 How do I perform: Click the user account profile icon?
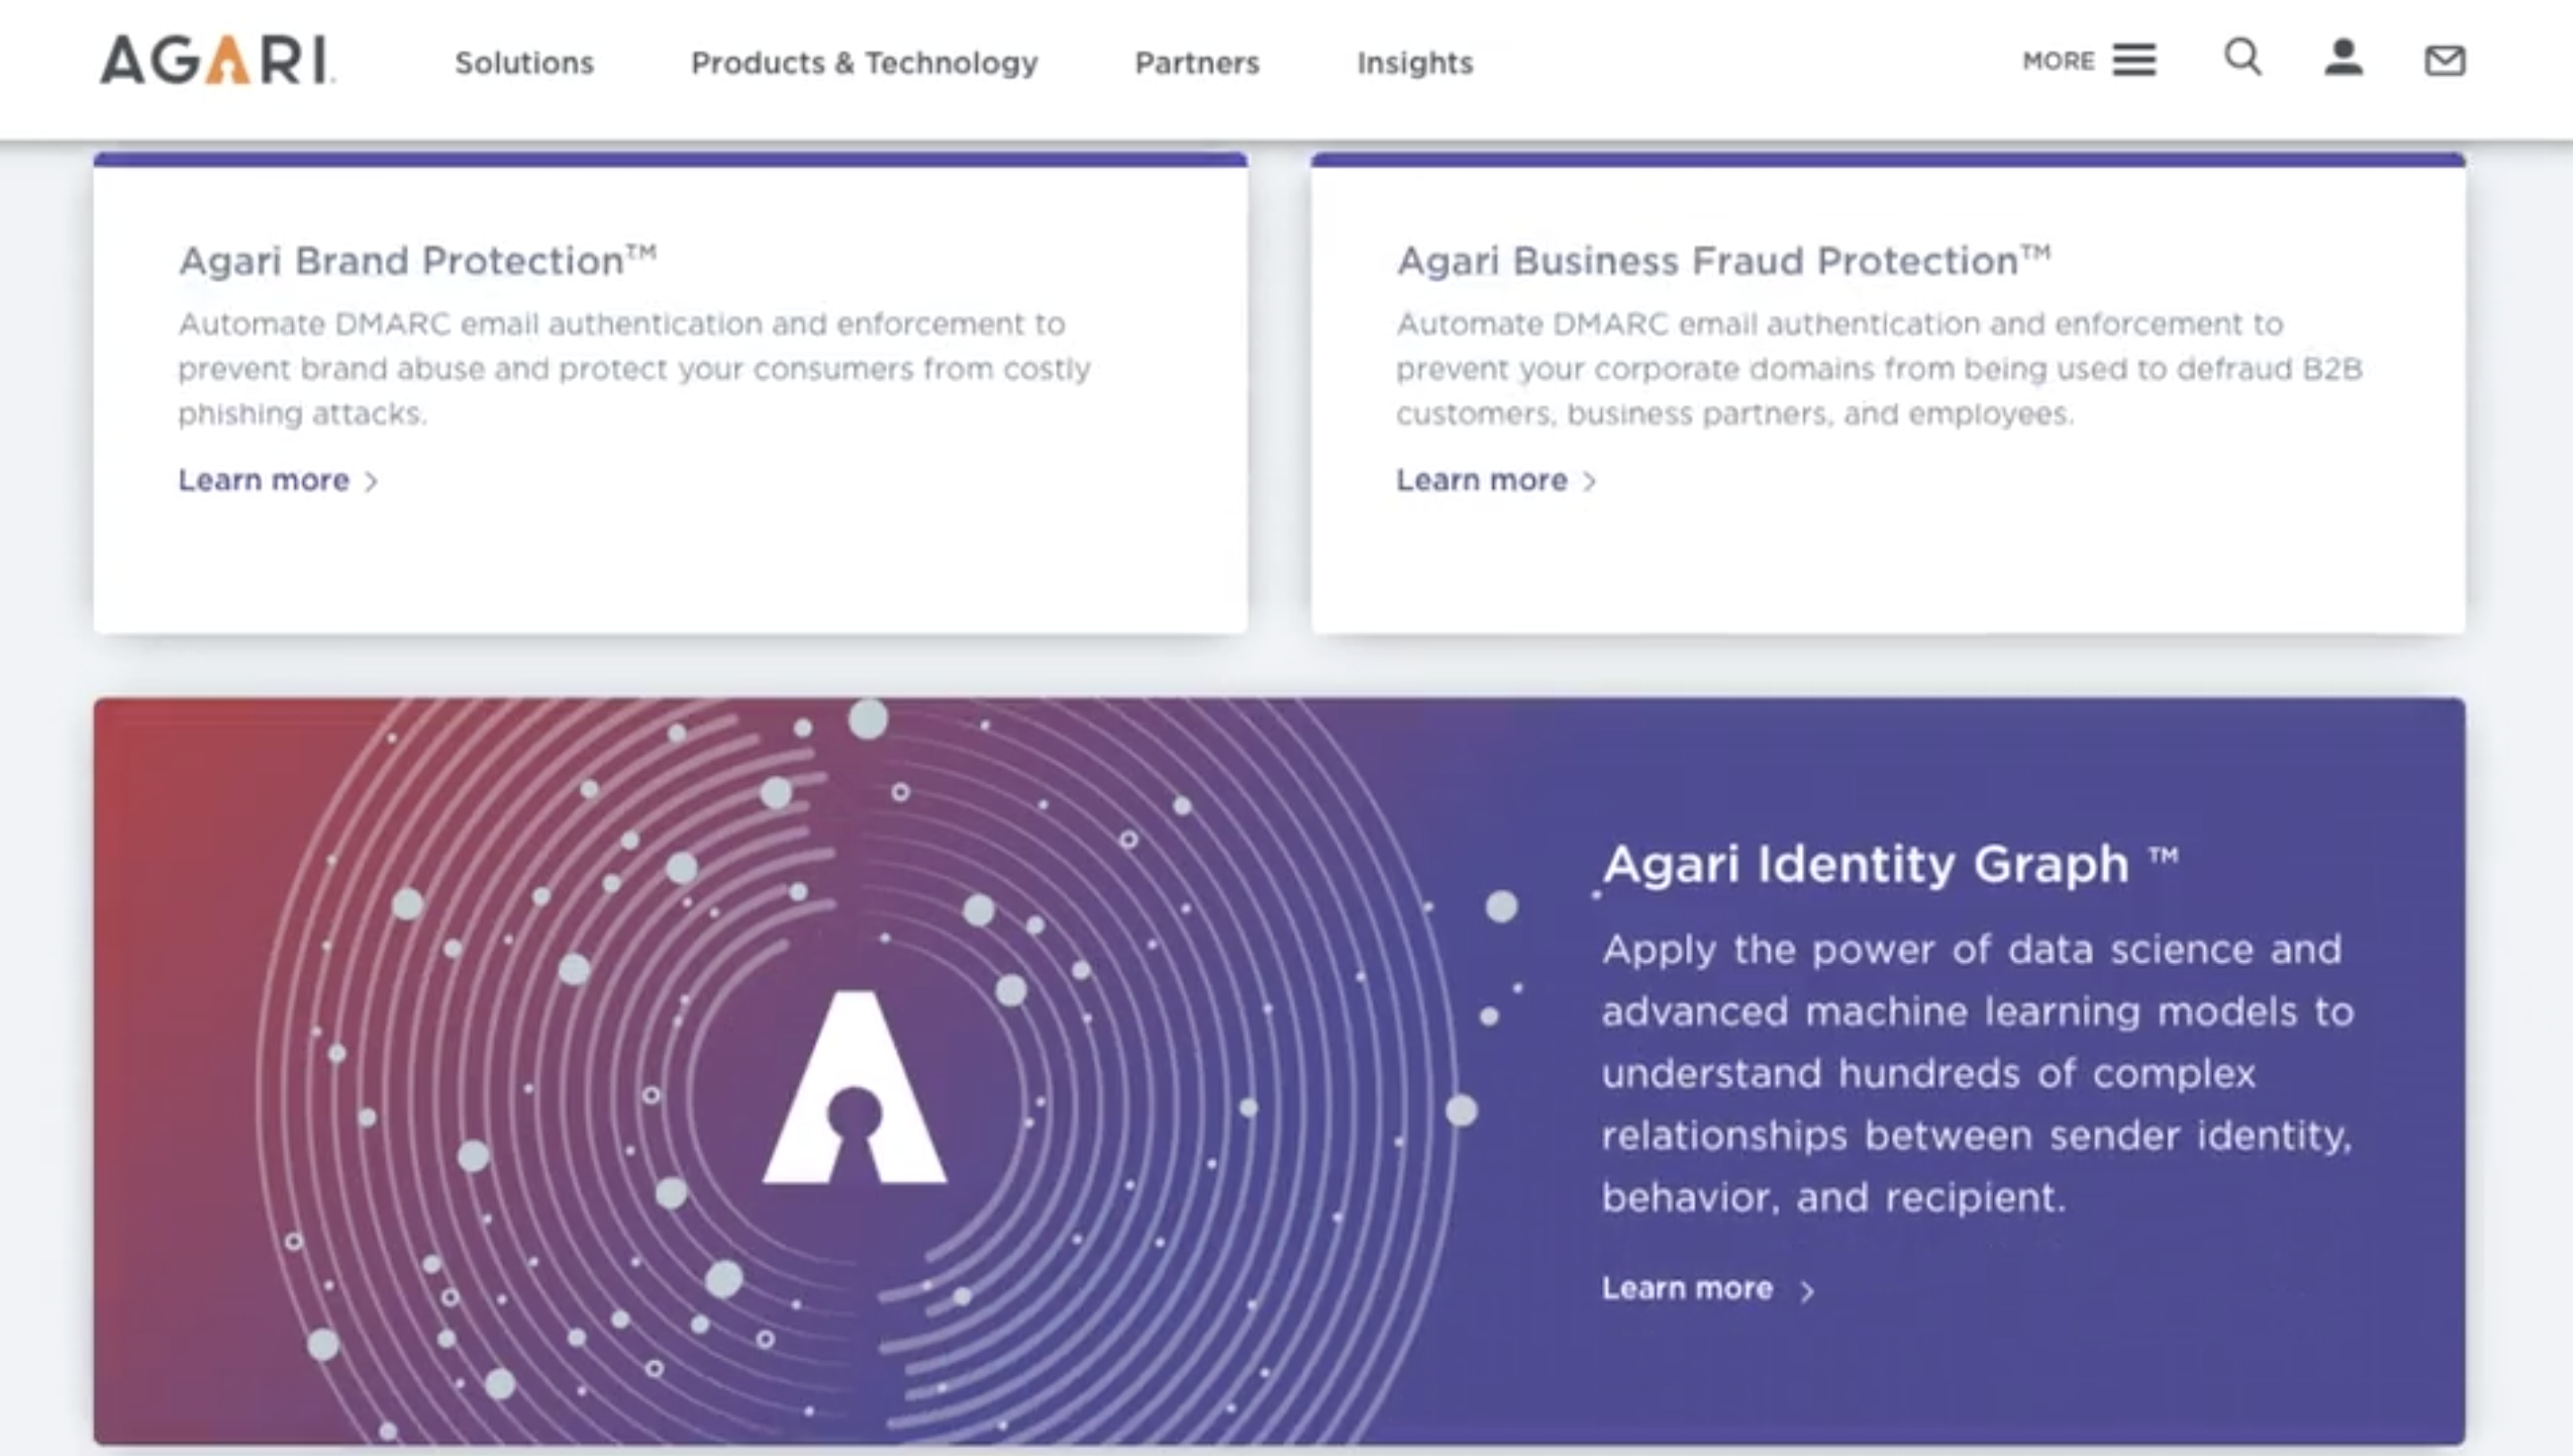pos(2342,58)
